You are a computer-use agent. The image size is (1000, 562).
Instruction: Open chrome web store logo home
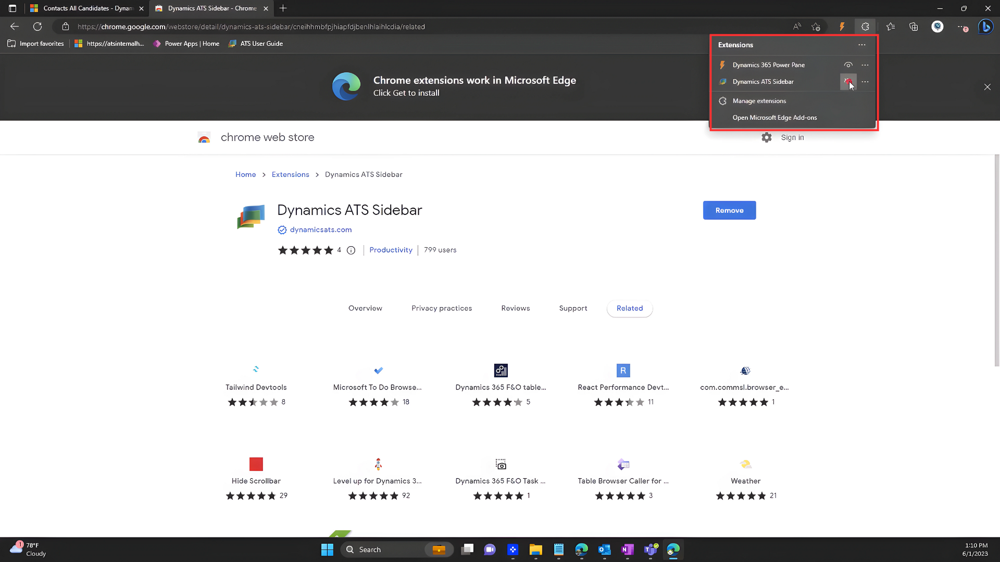[256, 137]
